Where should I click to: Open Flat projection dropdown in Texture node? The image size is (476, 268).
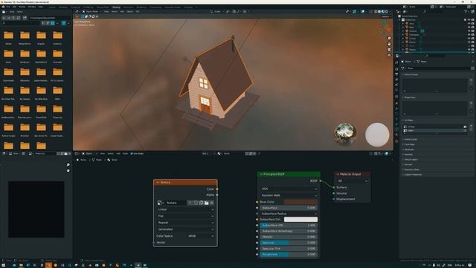pos(185,216)
